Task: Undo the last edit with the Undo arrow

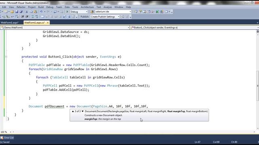Action: pos(41,12)
